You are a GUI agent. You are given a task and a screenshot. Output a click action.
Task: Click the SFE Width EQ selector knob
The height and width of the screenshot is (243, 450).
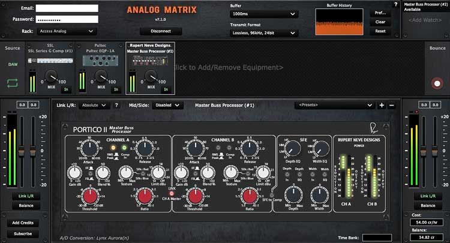tap(321, 149)
